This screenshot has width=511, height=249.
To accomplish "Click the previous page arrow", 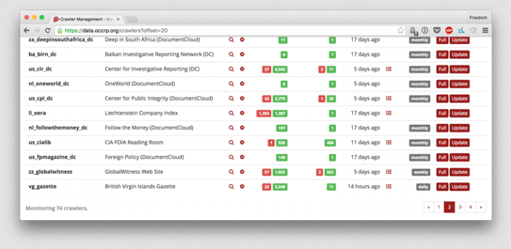I will 429,207.
